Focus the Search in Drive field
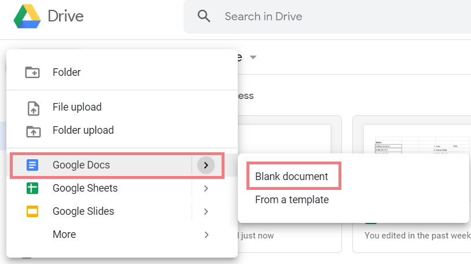This screenshot has width=471, height=264. tap(327, 17)
